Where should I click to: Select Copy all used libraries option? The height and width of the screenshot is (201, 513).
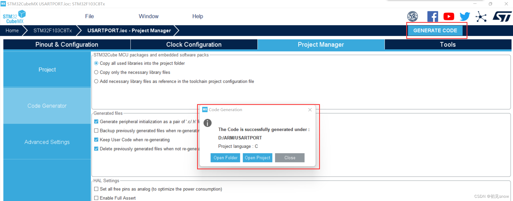pyautogui.click(x=96, y=63)
